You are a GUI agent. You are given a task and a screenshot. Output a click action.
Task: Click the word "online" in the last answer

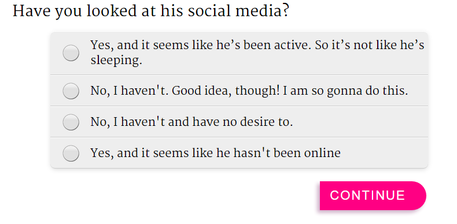tap(322, 153)
